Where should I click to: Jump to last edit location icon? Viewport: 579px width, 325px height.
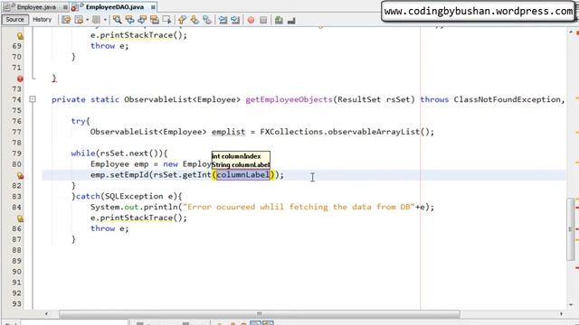pos(66,20)
